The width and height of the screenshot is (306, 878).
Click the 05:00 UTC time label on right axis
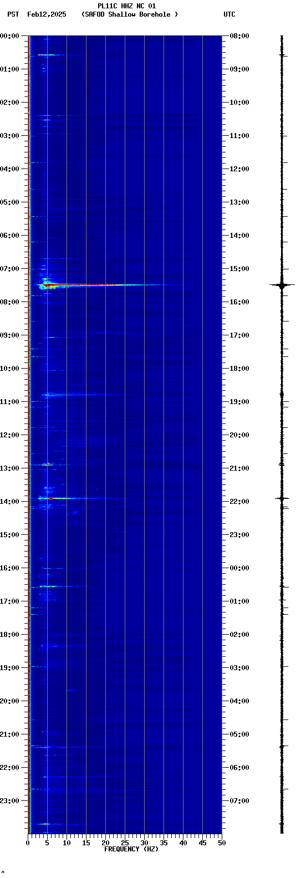point(239,734)
